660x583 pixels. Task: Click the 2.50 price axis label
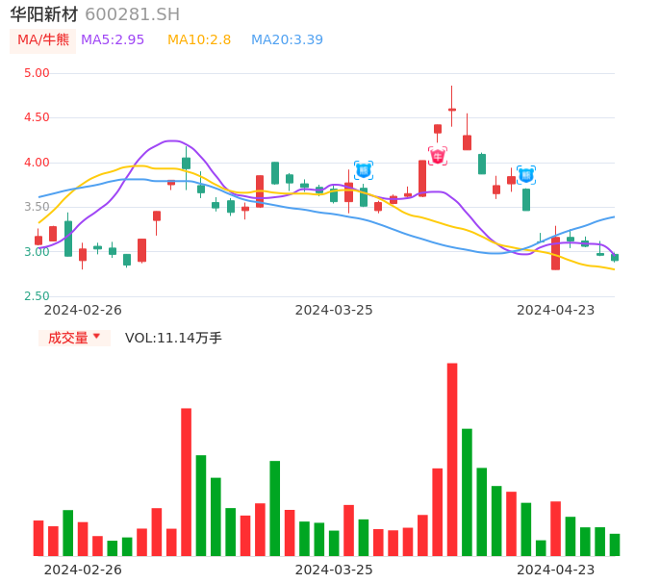coord(37,296)
